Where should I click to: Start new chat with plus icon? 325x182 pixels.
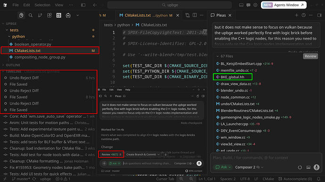click(297, 15)
